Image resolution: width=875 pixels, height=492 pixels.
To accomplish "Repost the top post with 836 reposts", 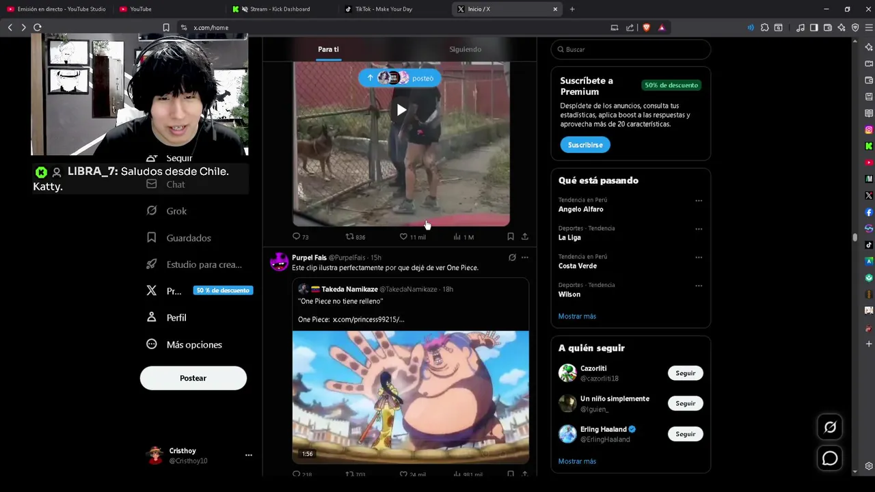I will pos(355,237).
